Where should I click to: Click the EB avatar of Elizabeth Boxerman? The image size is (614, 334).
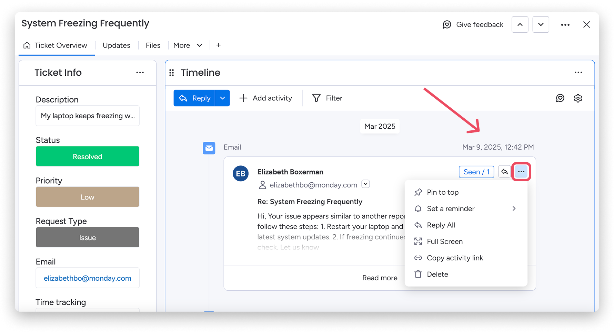click(x=241, y=174)
